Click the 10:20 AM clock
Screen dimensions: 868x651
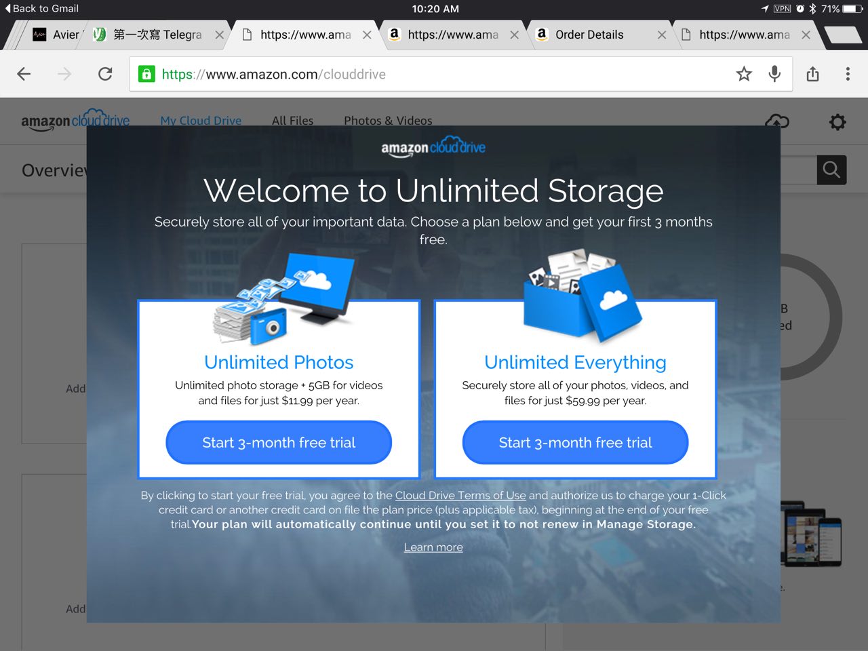435,9
